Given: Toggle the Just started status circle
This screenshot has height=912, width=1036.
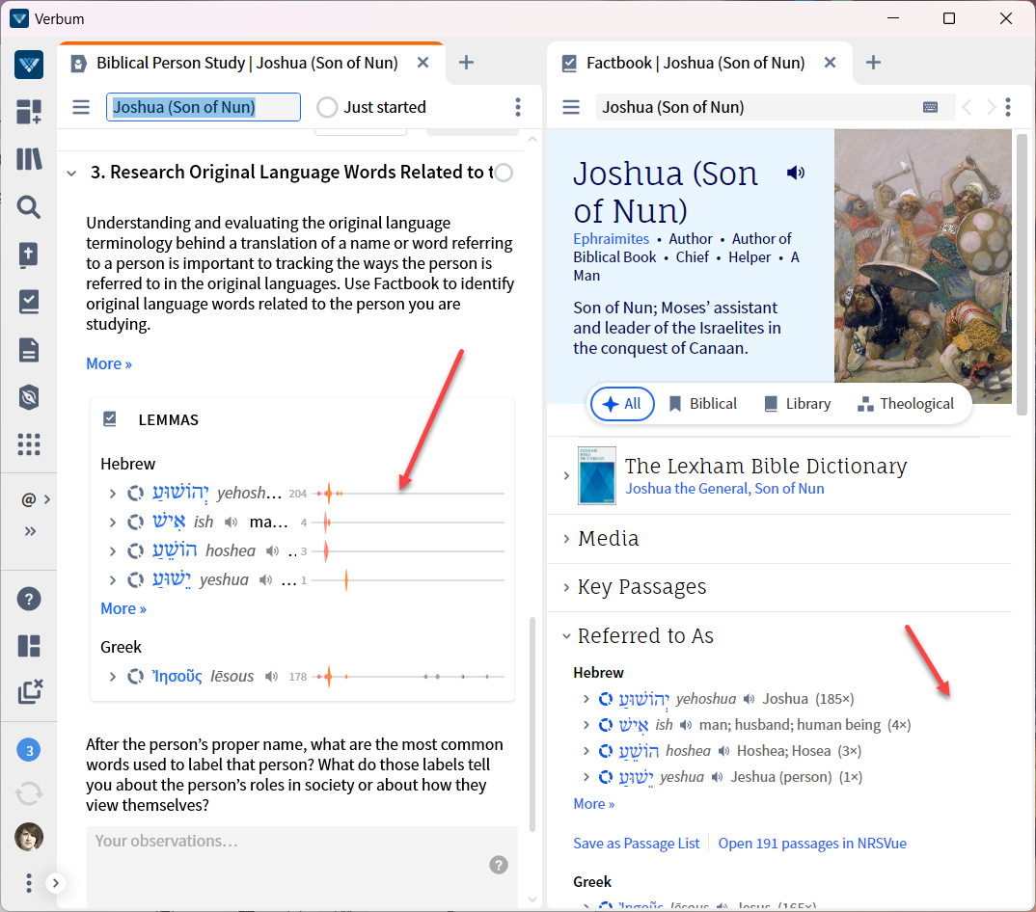Looking at the screenshot, I should [327, 107].
